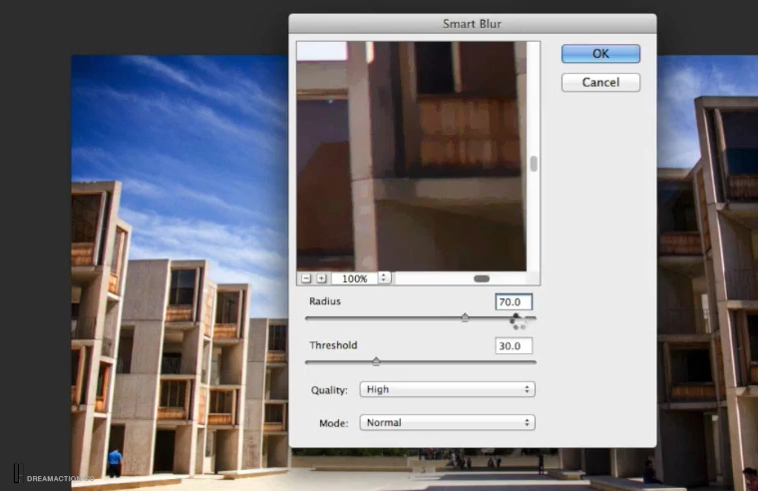The image size is (758, 491).
Task: Click the Radius value field
Action: point(514,301)
